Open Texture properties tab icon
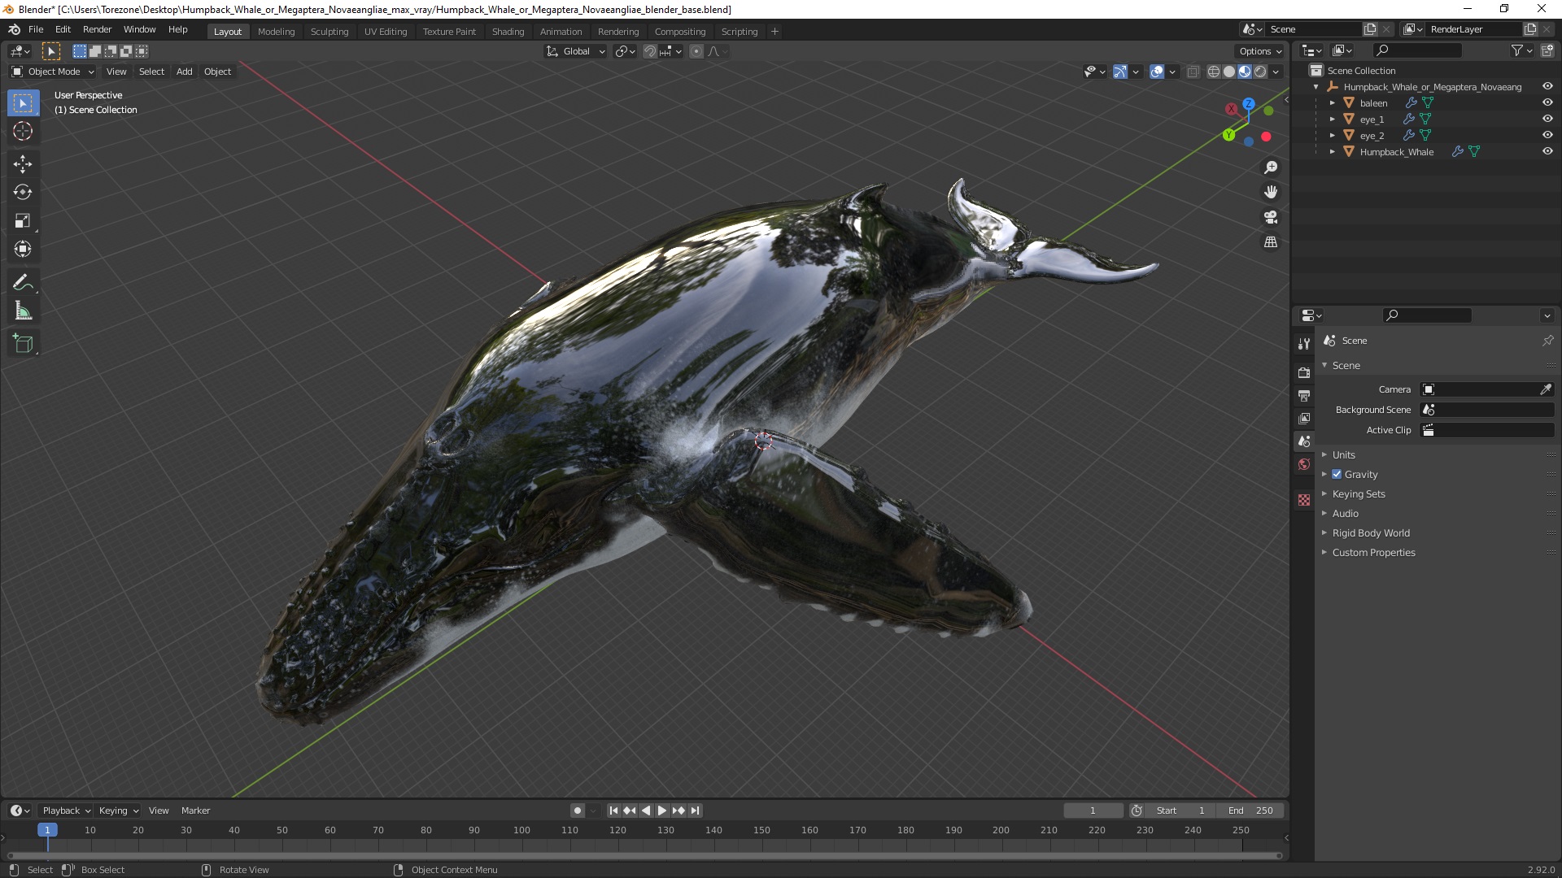1562x878 pixels. pos(1304,500)
